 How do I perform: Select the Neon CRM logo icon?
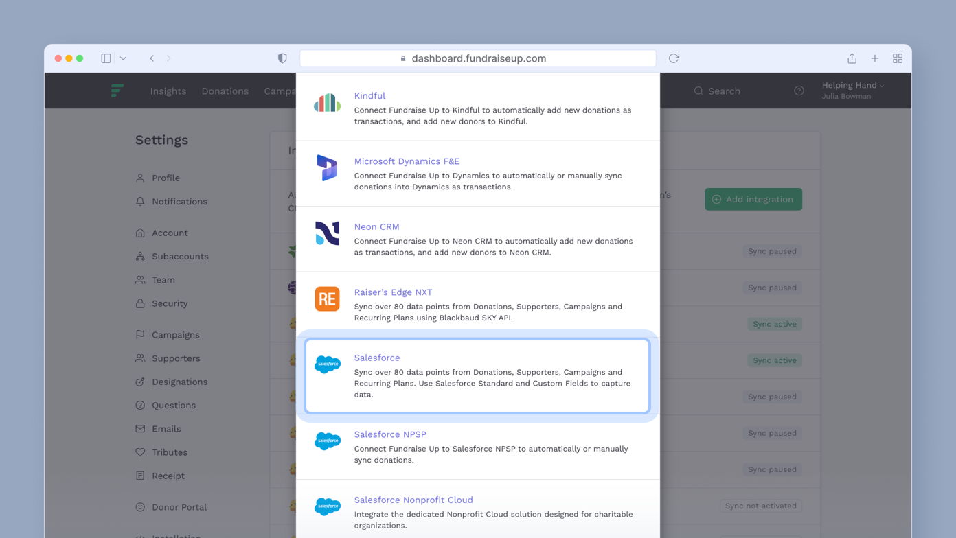coord(327,233)
